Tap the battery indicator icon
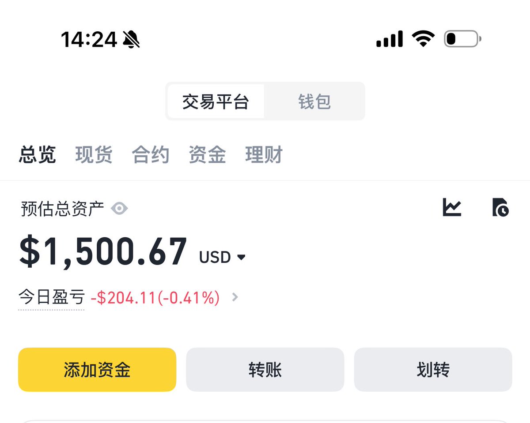 tap(462, 39)
